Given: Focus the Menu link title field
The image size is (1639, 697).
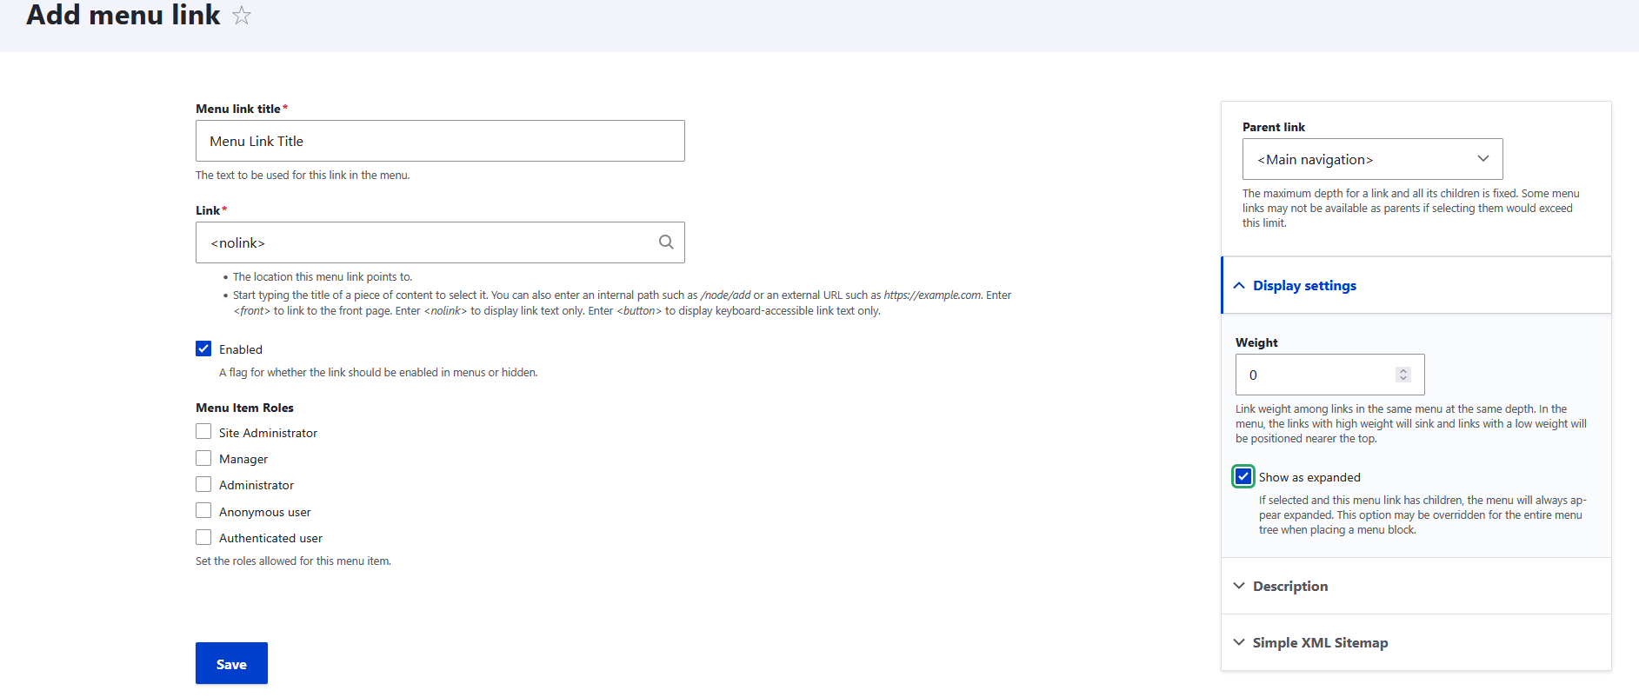Looking at the screenshot, I should coord(440,141).
